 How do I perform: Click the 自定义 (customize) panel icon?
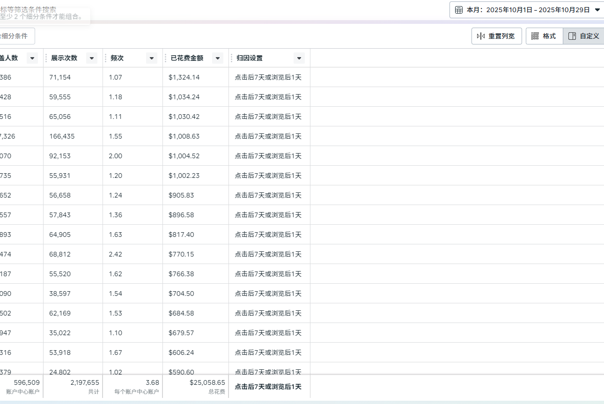(x=572, y=36)
